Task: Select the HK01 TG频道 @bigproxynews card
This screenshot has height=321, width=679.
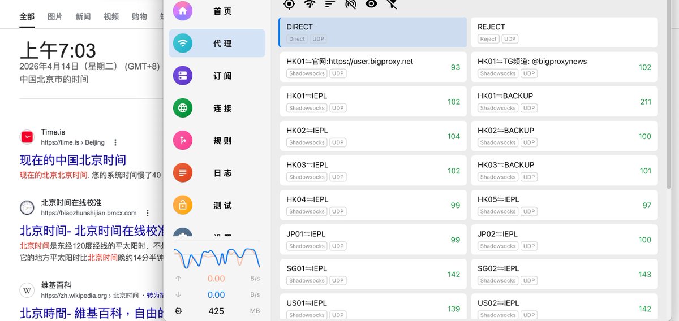Action: pos(564,67)
